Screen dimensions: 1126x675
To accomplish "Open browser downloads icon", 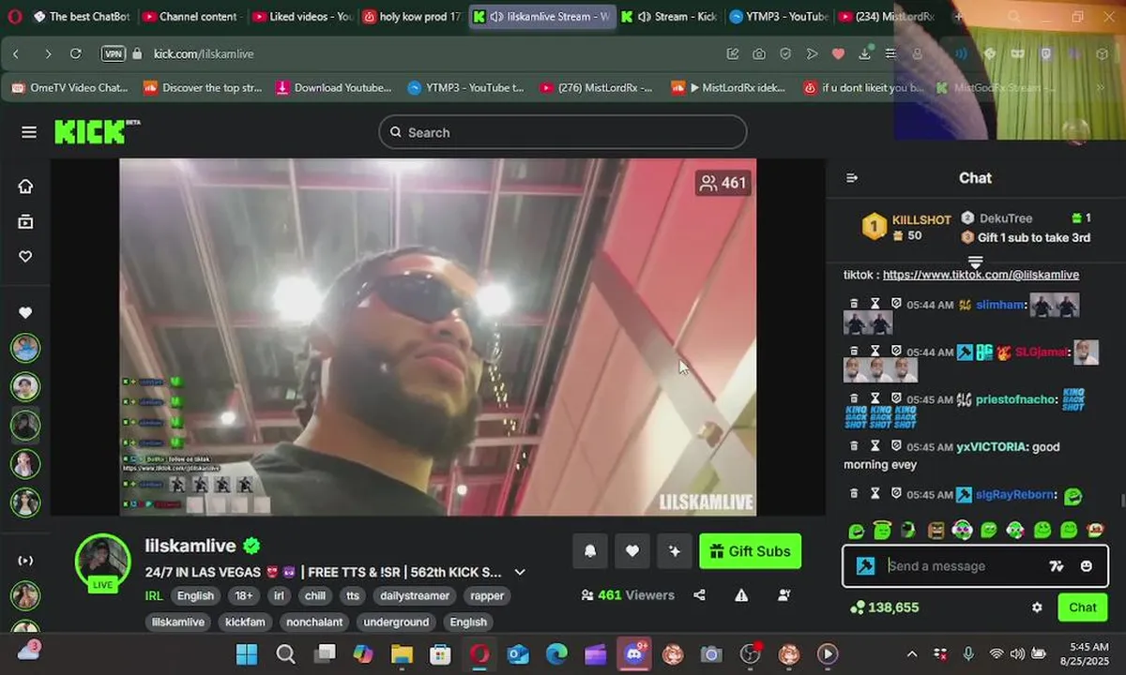I will pyautogui.click(x=864, y=53).
